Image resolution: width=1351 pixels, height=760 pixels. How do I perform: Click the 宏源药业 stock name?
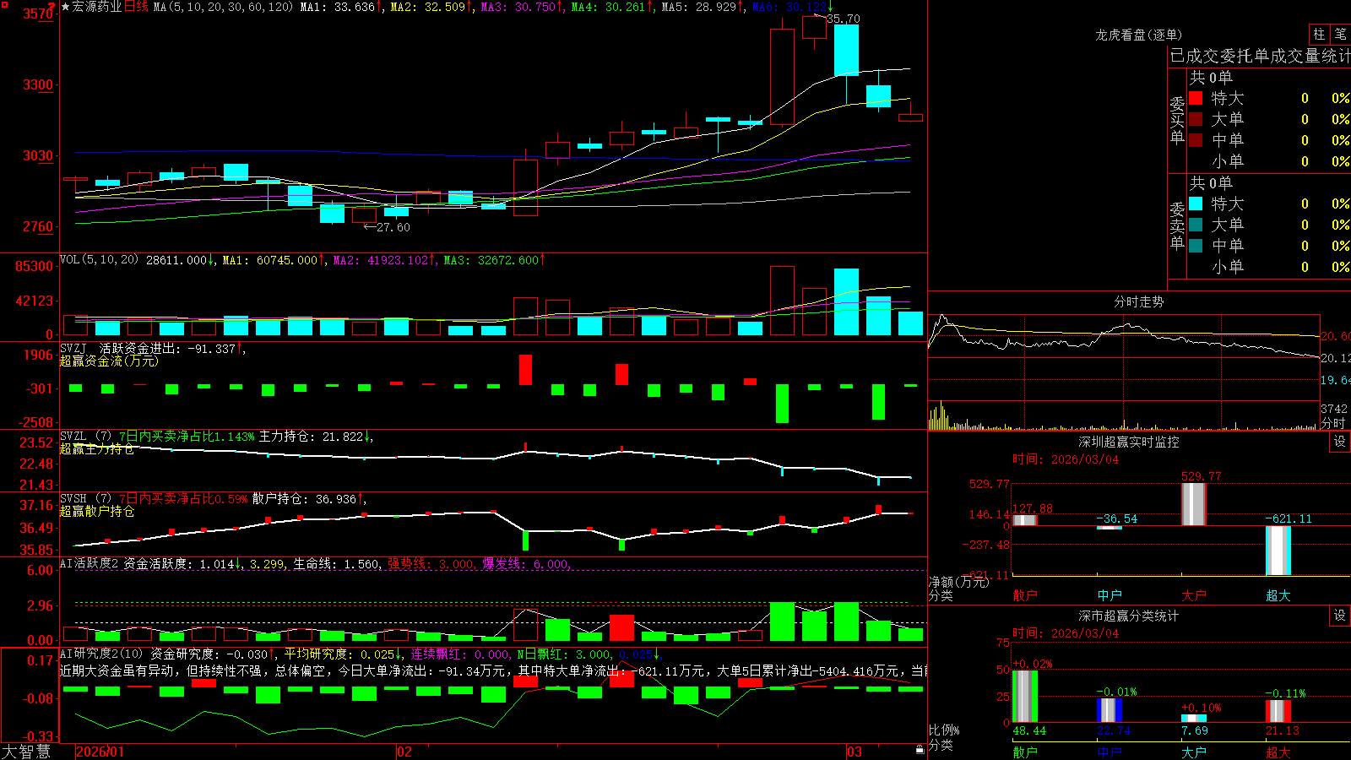click(x=97, y=7)
